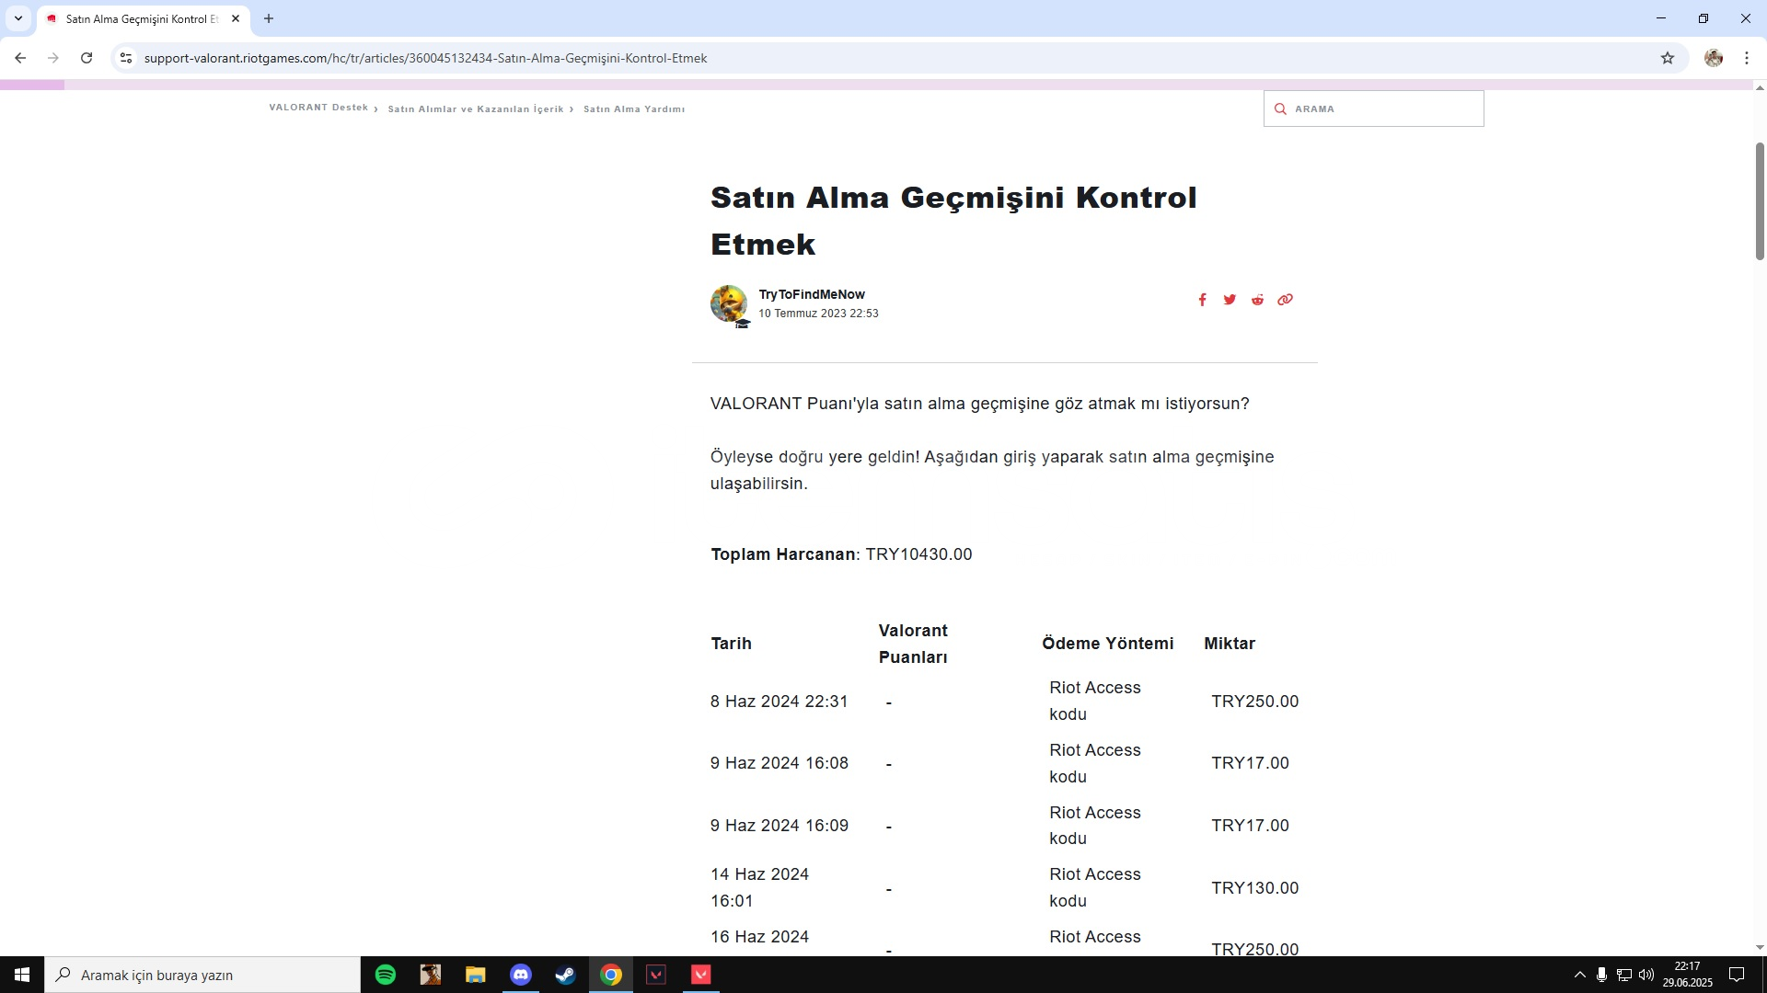
Task: Open Satın Alımlar ve Kazanılan İçerik breadcrumb
Action: (x=475, y=108)
